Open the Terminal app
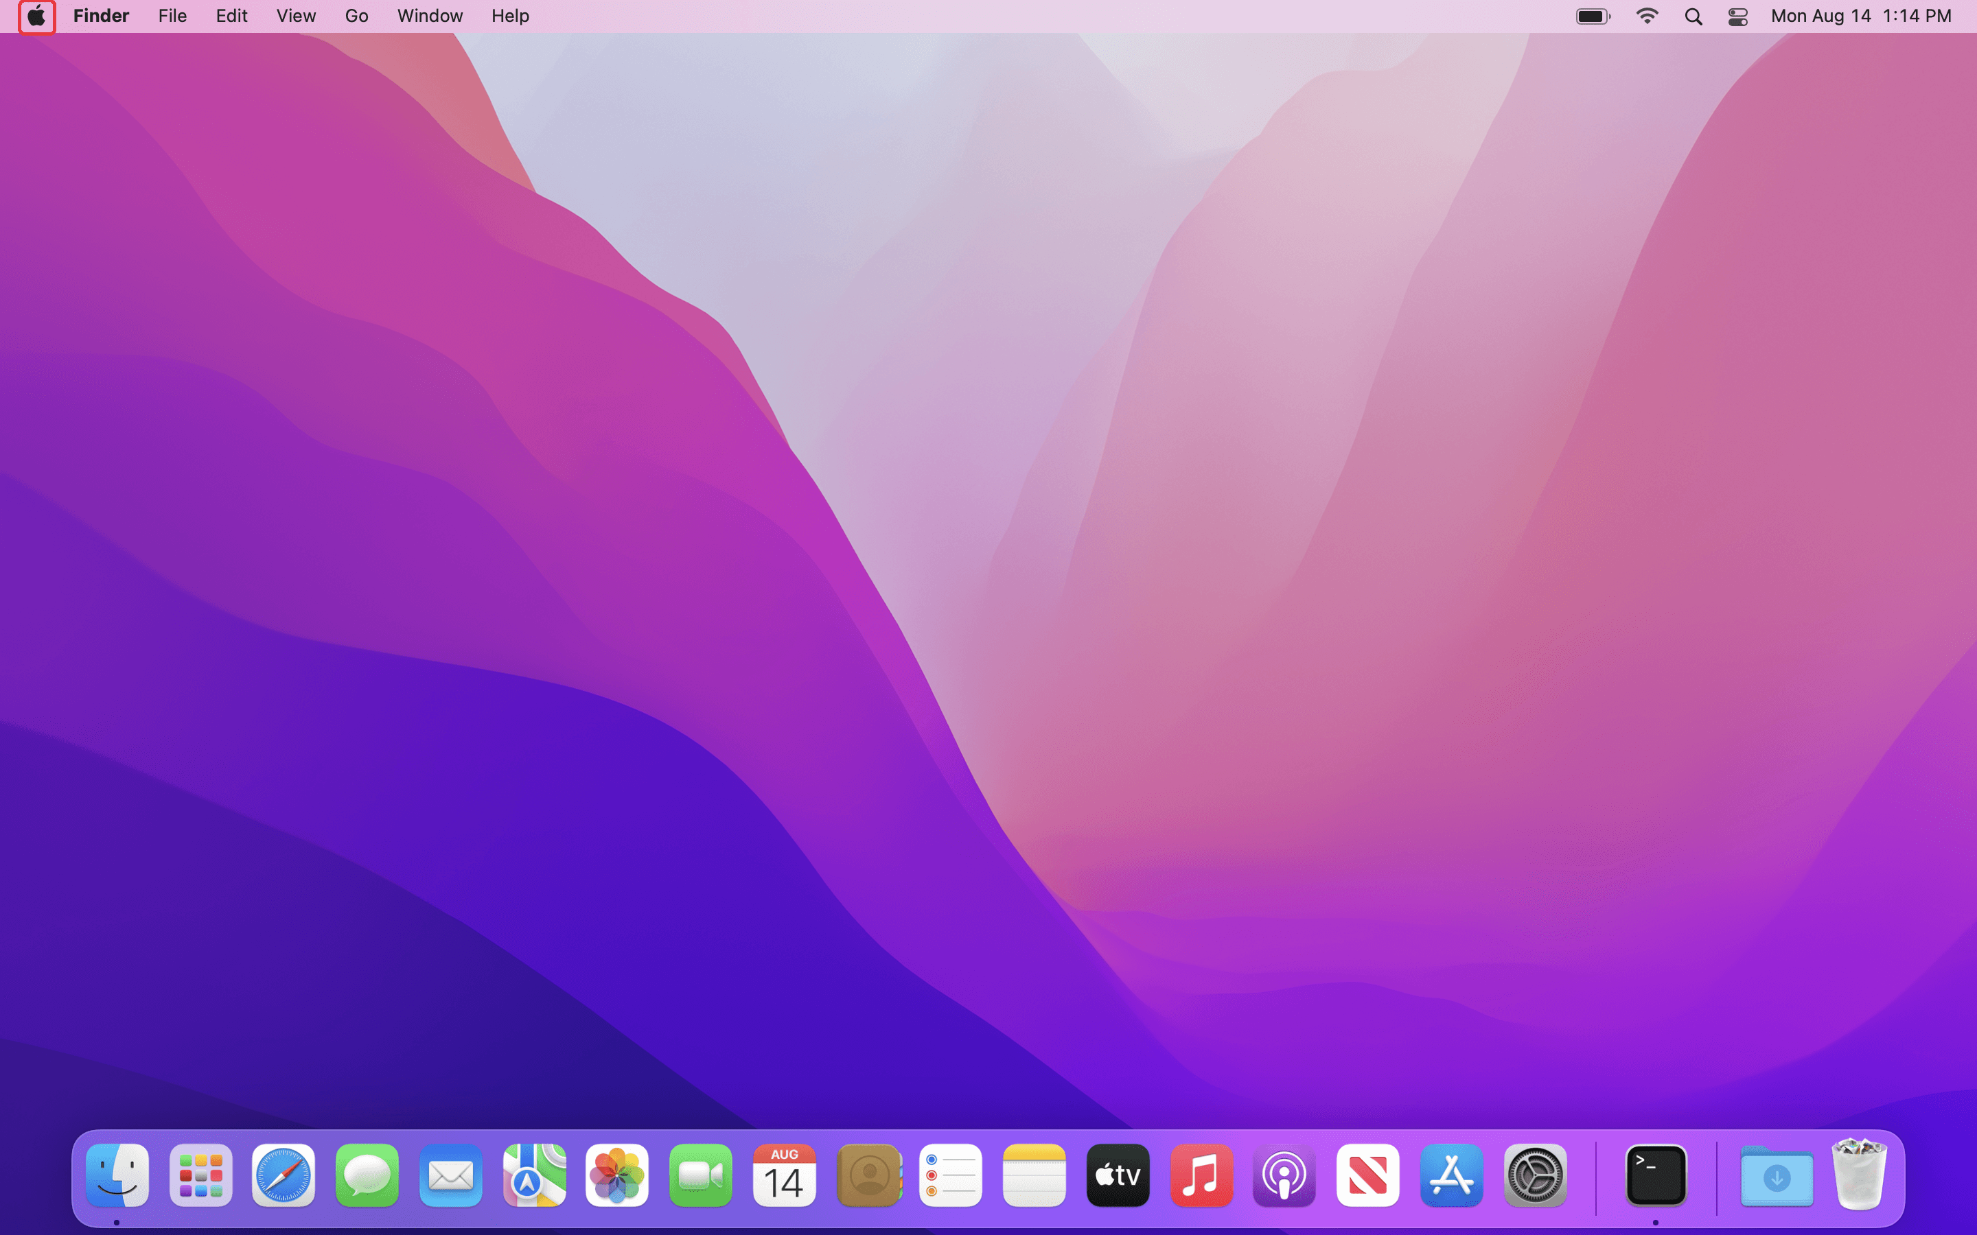This screenshot has height=1235, width=1977. (1656, 1175)
